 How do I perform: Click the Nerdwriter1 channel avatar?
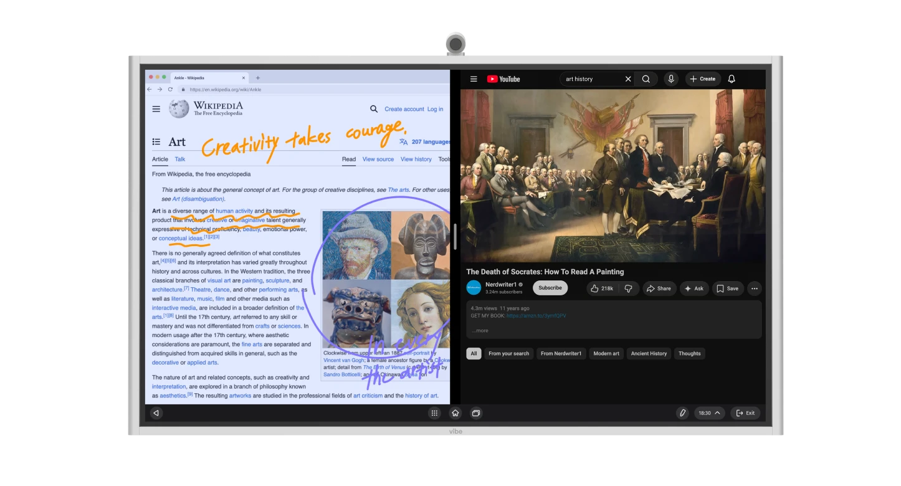pyautogui.click(x=474, y=288)
